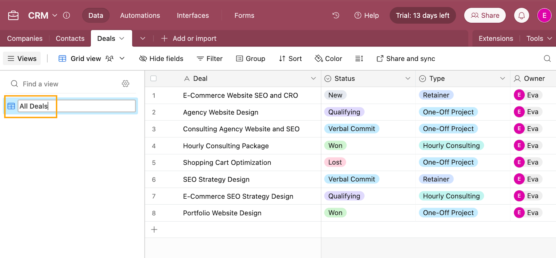Click the plus icon to add row
This screenshot has height=258, width=556.
point(154,230)
